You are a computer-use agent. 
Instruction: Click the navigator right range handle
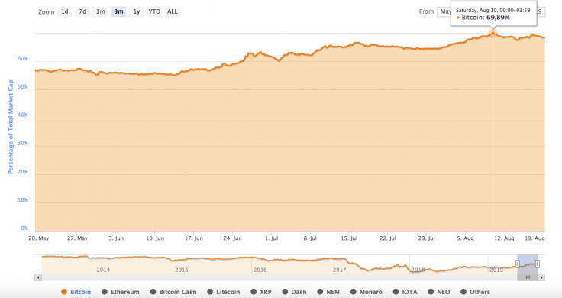[x=538, y=264]
